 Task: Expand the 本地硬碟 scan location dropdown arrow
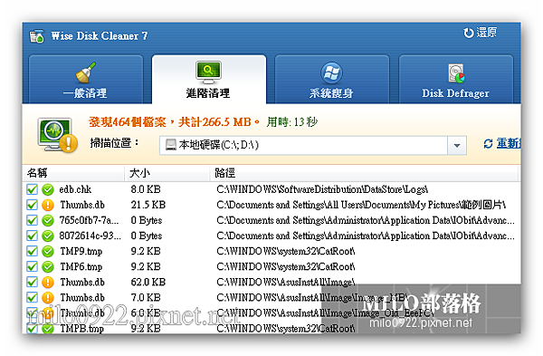(x=457, y=145)
